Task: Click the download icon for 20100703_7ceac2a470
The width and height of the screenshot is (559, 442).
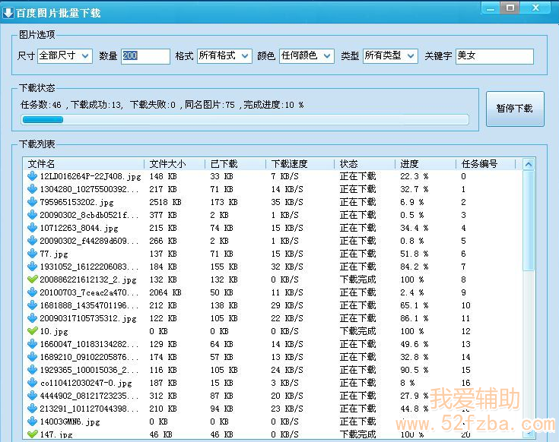Action: tap(33, 292)
